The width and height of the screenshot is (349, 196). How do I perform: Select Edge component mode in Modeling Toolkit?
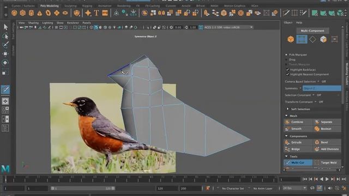302,39
